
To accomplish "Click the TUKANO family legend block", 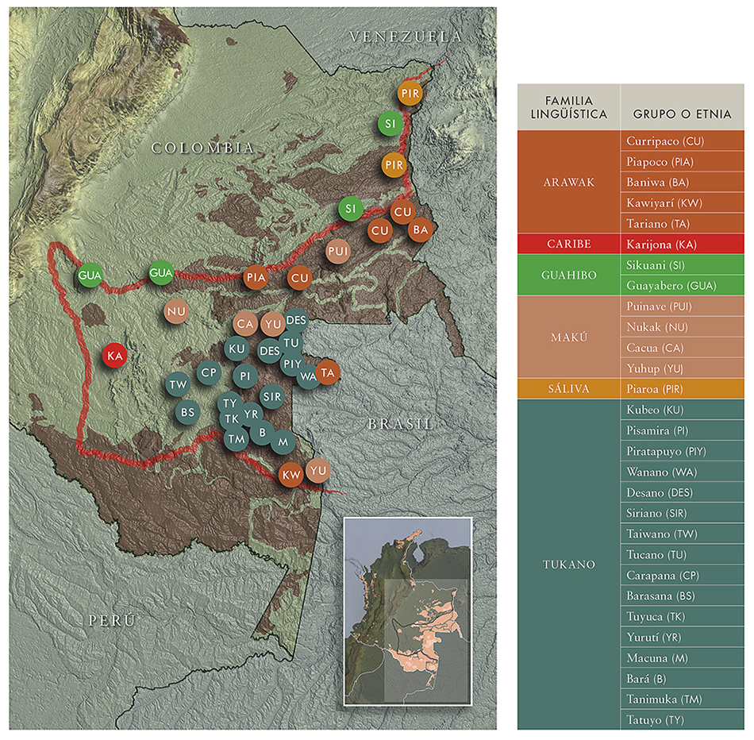I will [x=568, y=565].
